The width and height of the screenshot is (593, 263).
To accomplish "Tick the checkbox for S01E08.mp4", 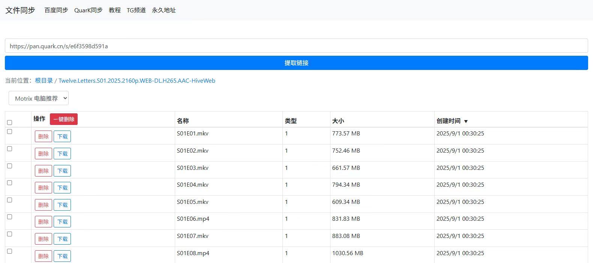I will 10,251.
